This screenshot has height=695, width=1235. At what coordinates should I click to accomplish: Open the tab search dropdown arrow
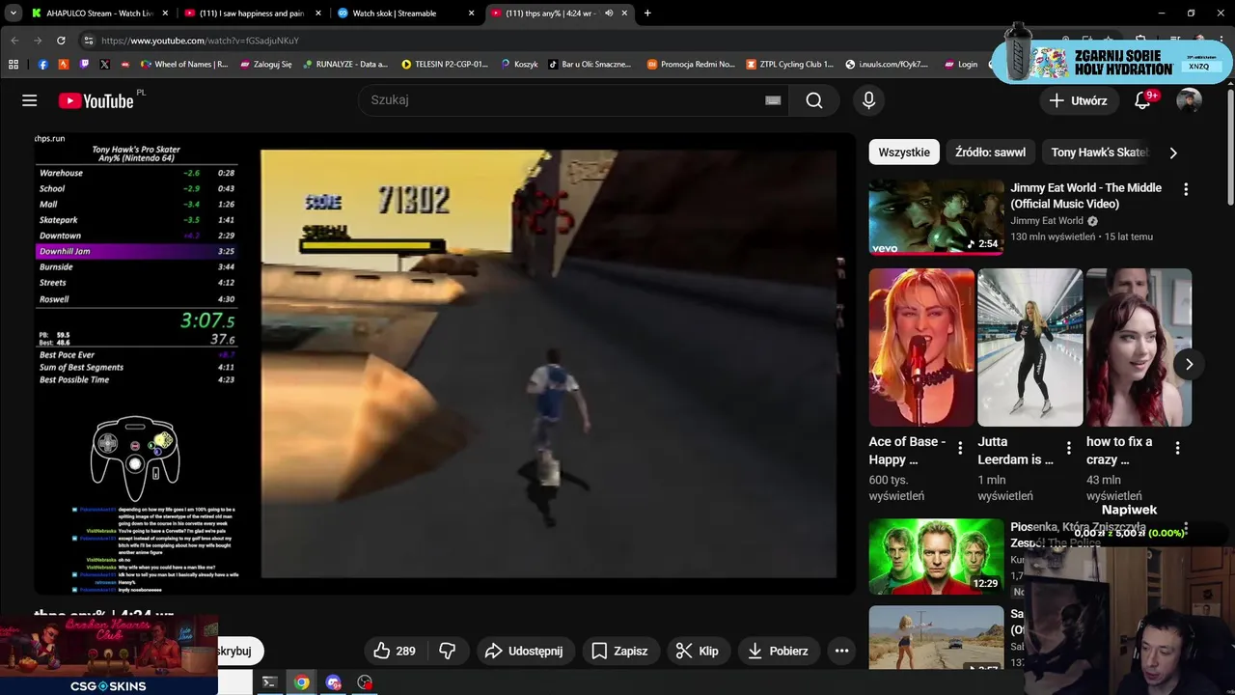pyautogui.click(x=14, y=14)
